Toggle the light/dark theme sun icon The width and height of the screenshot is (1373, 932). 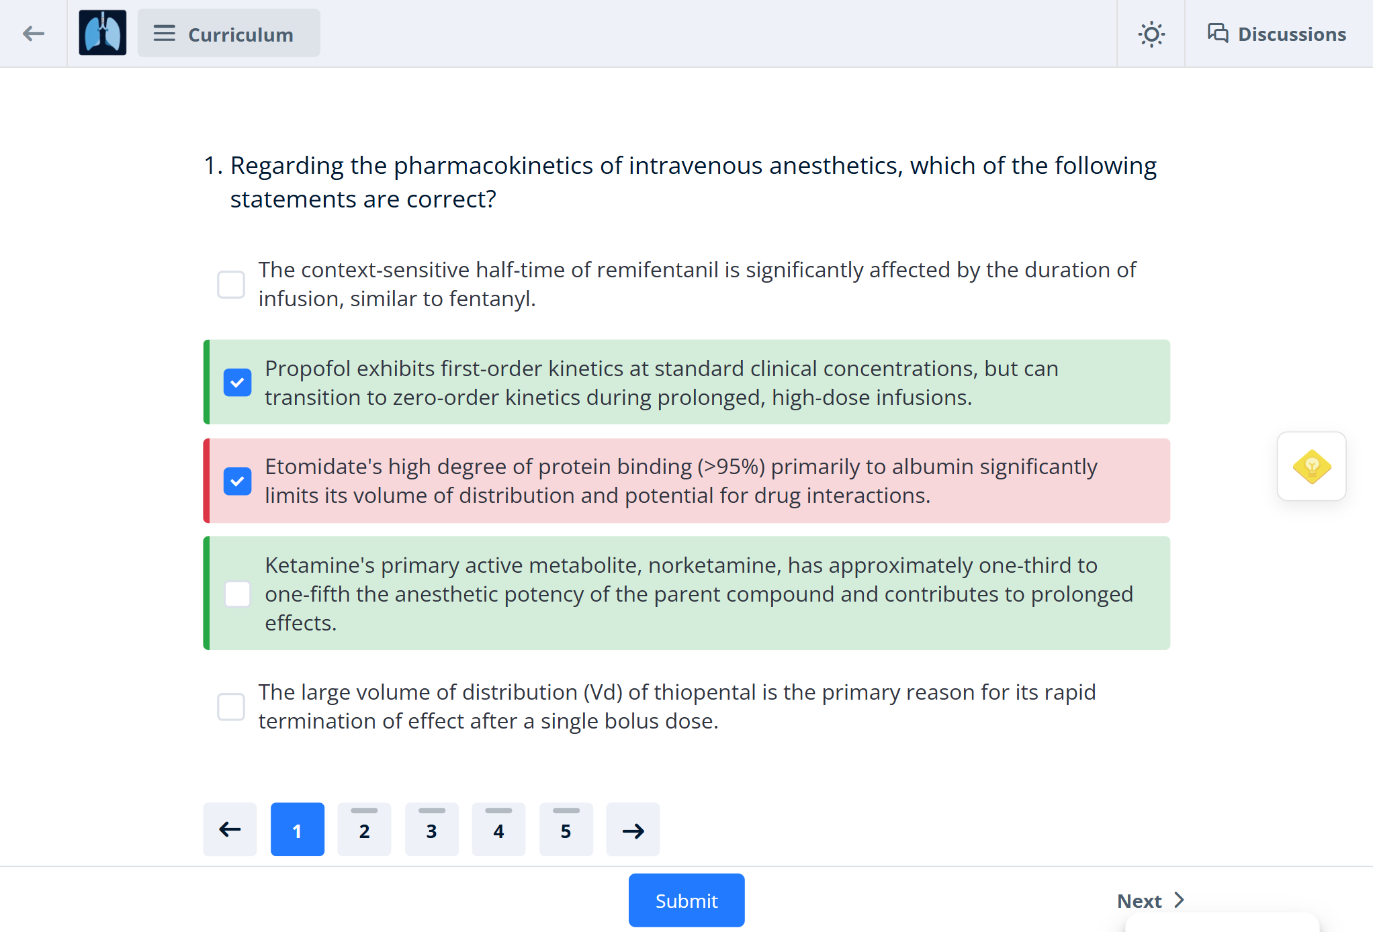coord(1151,34)
